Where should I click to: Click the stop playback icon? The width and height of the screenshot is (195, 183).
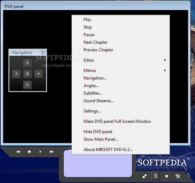coord(29,152)
